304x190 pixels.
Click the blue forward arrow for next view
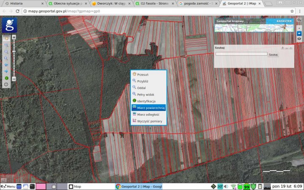[x=6, y=71]
